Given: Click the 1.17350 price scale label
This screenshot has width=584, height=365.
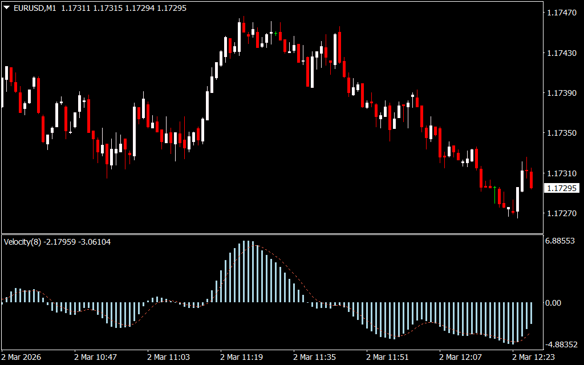Looking at the screenshot, I should click(561, 133).
